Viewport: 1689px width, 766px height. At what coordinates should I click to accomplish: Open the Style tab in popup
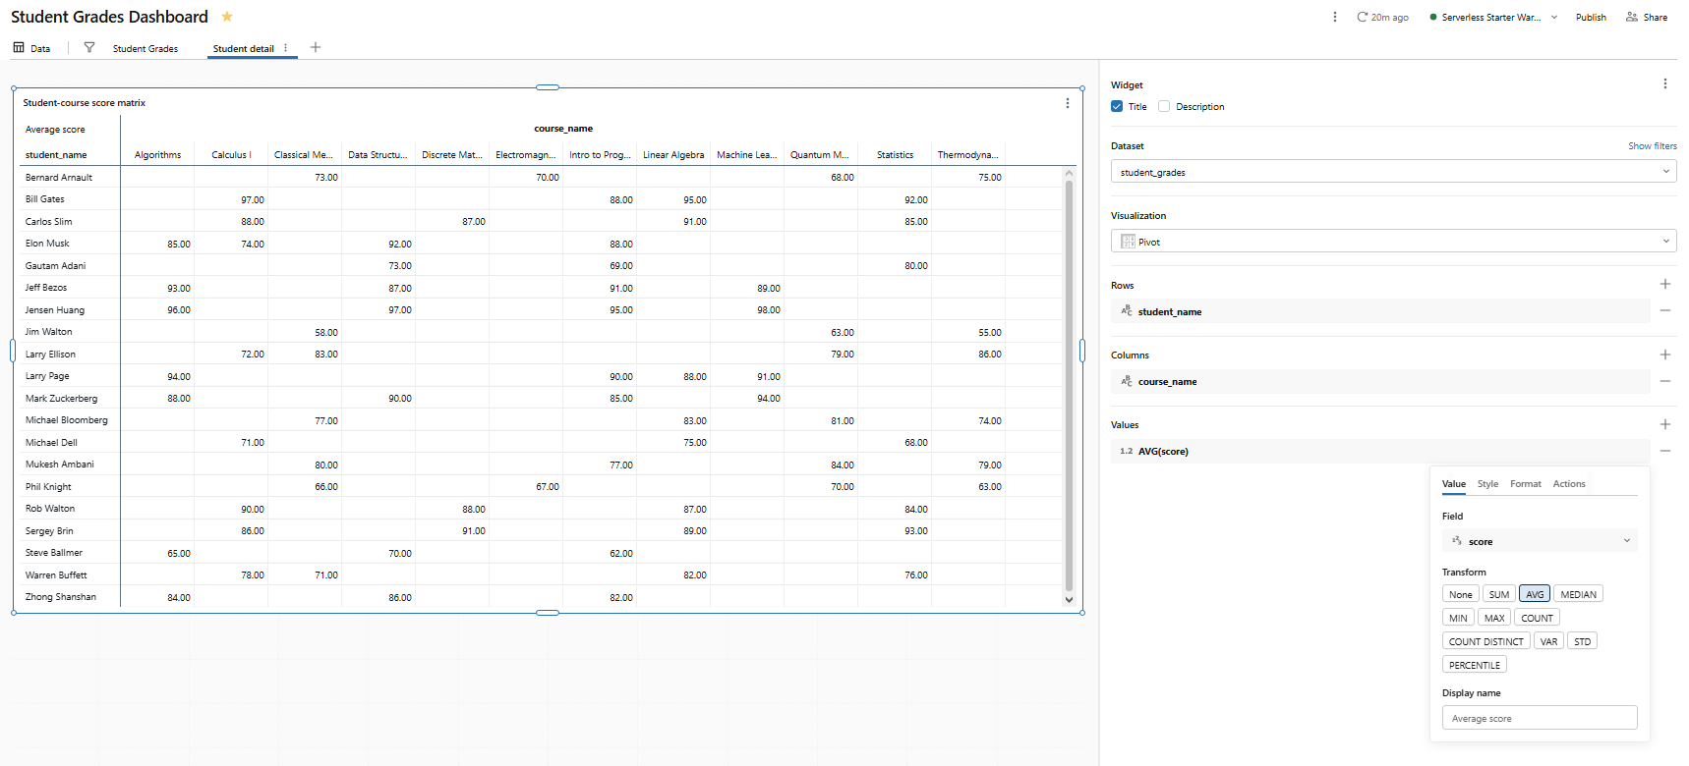pos(1487,483)
